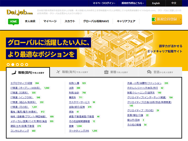The width and height of the screenshot is (188, 141).
Task: Select the second carousel dot
Action: coord(13,65)
